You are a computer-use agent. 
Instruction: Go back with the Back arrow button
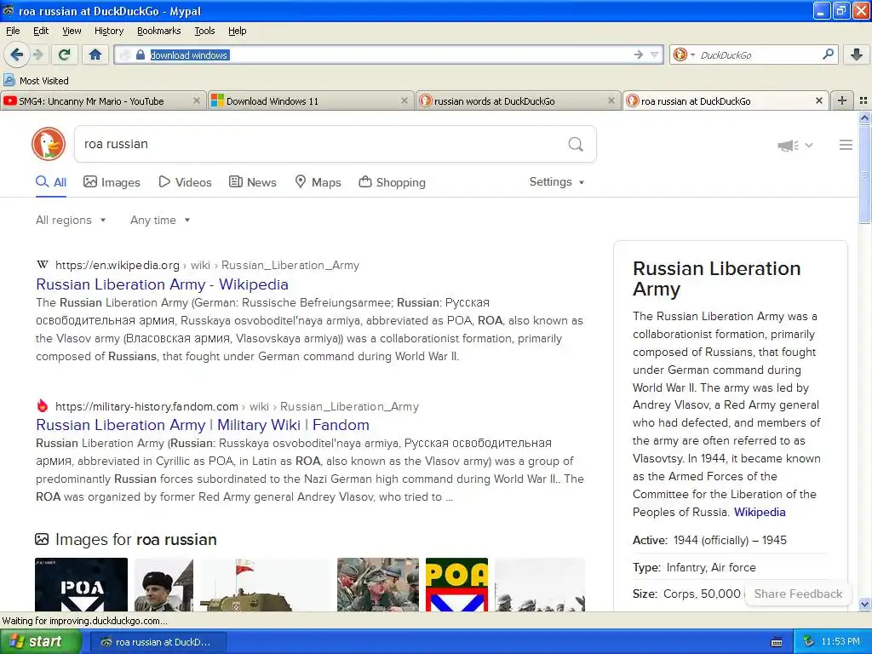pyautogui.click(x=17, y=54)
